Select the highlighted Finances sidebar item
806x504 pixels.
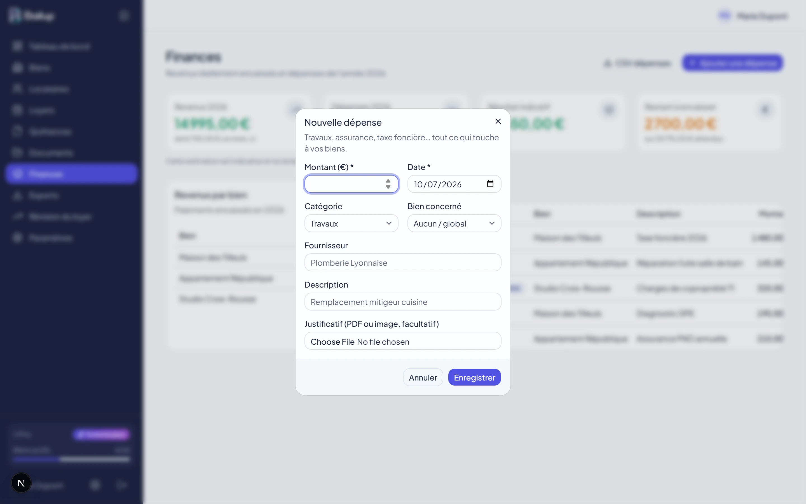[x=71, y=174]
